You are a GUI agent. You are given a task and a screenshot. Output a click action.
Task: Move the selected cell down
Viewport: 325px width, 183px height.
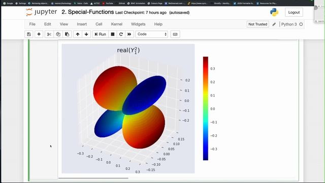86,34
